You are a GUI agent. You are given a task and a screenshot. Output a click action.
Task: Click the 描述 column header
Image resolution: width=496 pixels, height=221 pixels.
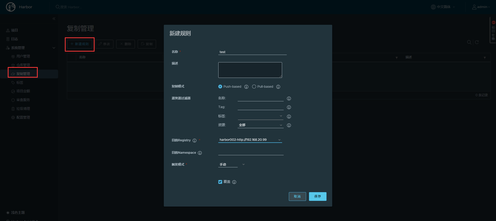(409, 57)
